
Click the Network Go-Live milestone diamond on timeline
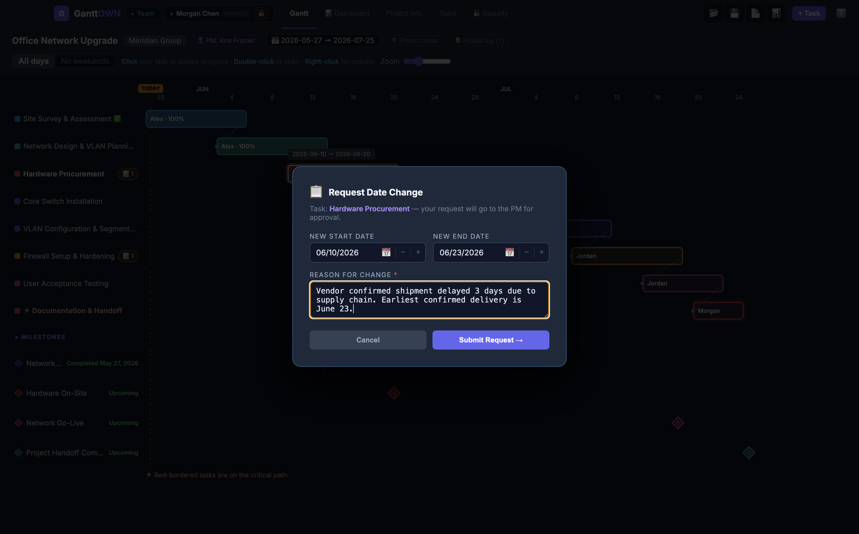pos(678,423)
